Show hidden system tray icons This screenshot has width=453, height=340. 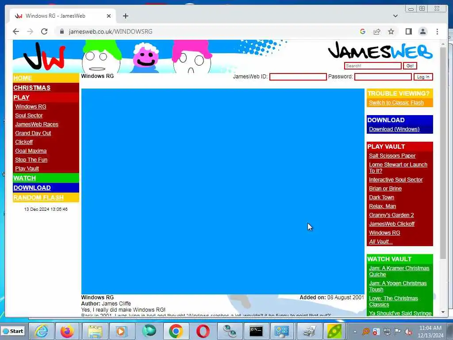355,332
